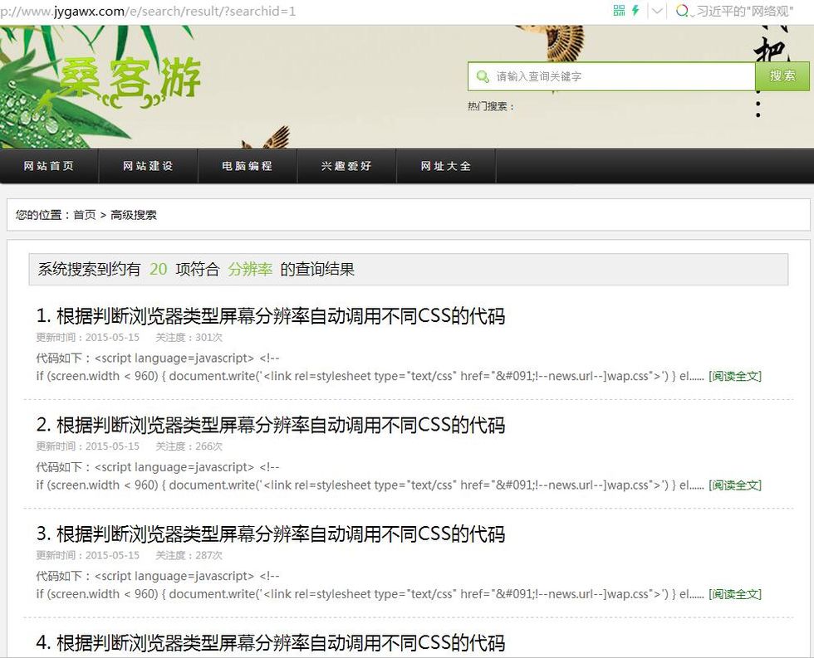
Task: Click 阅读全文 link for result 1
Action: pos(735,377)
